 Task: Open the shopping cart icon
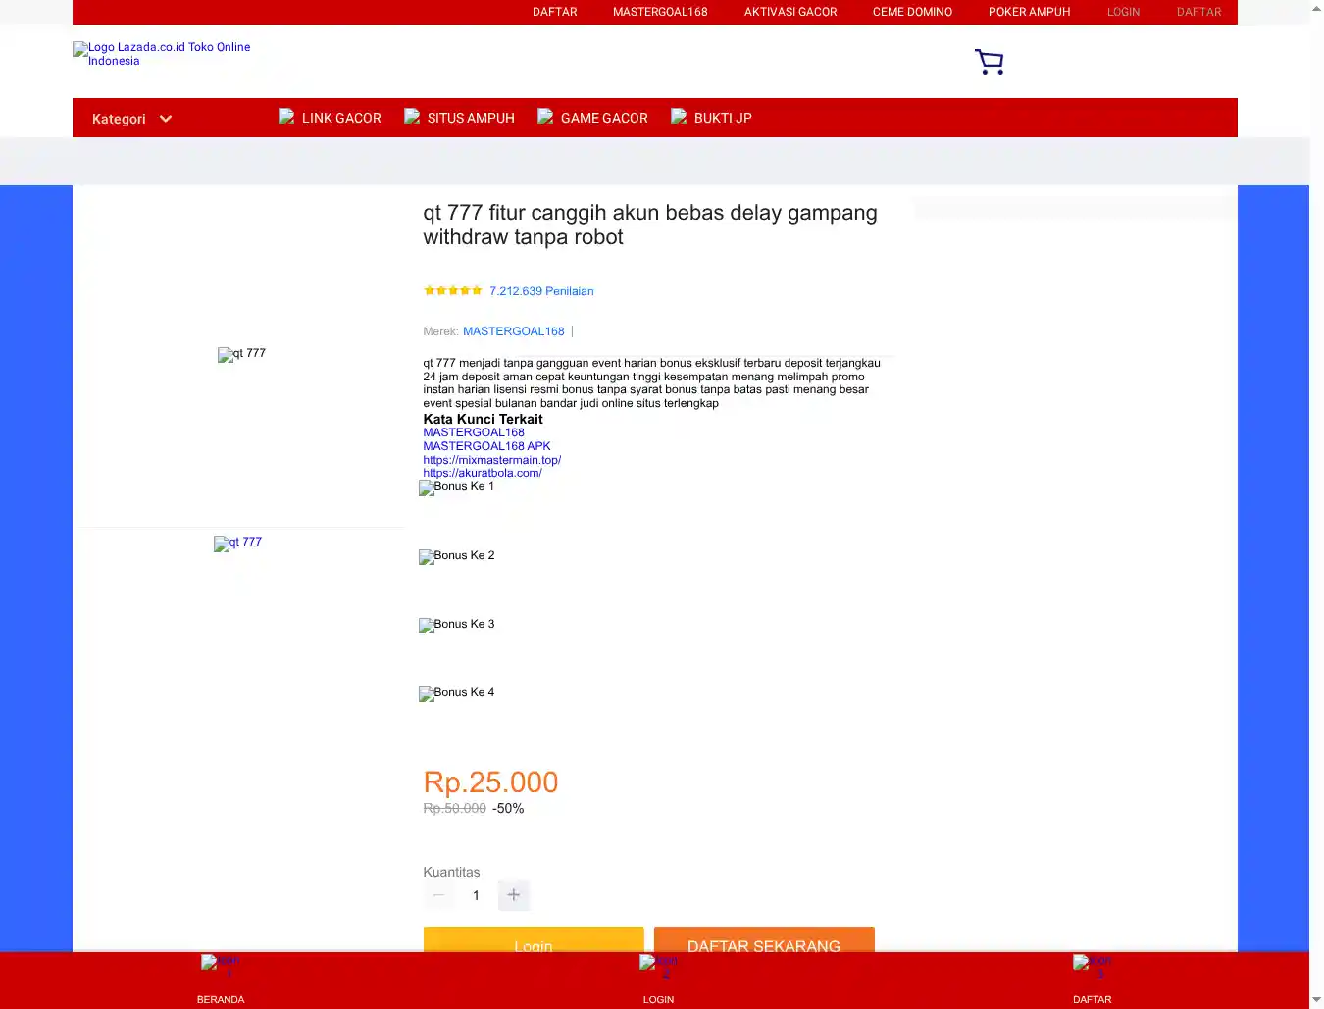point(989,62)
